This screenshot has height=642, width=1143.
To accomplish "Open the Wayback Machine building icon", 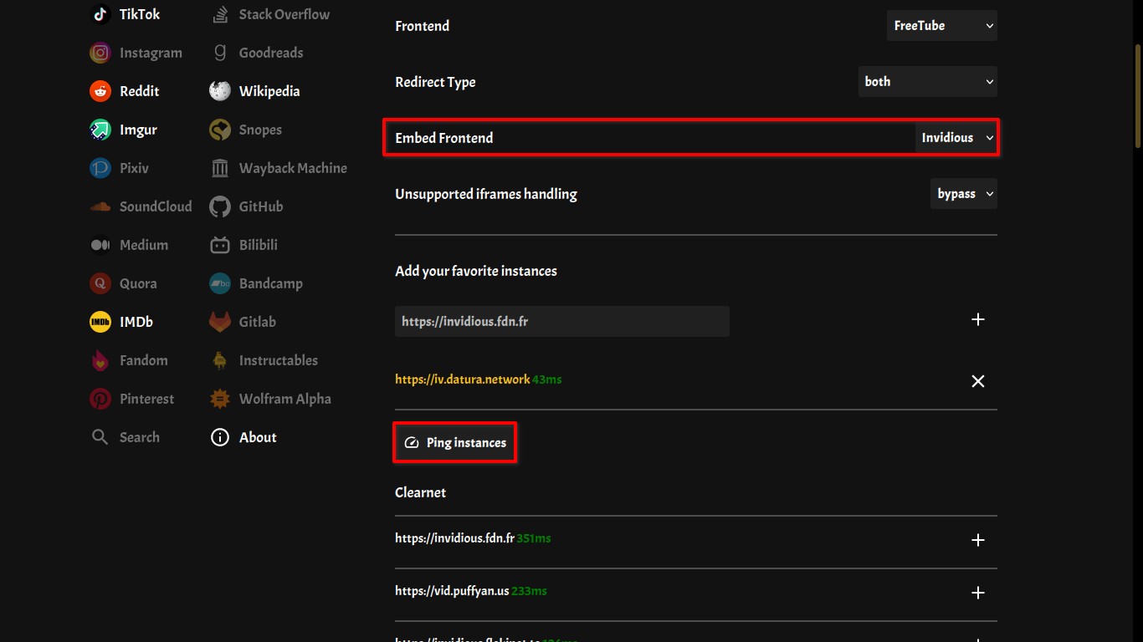I will click(220, 168).
